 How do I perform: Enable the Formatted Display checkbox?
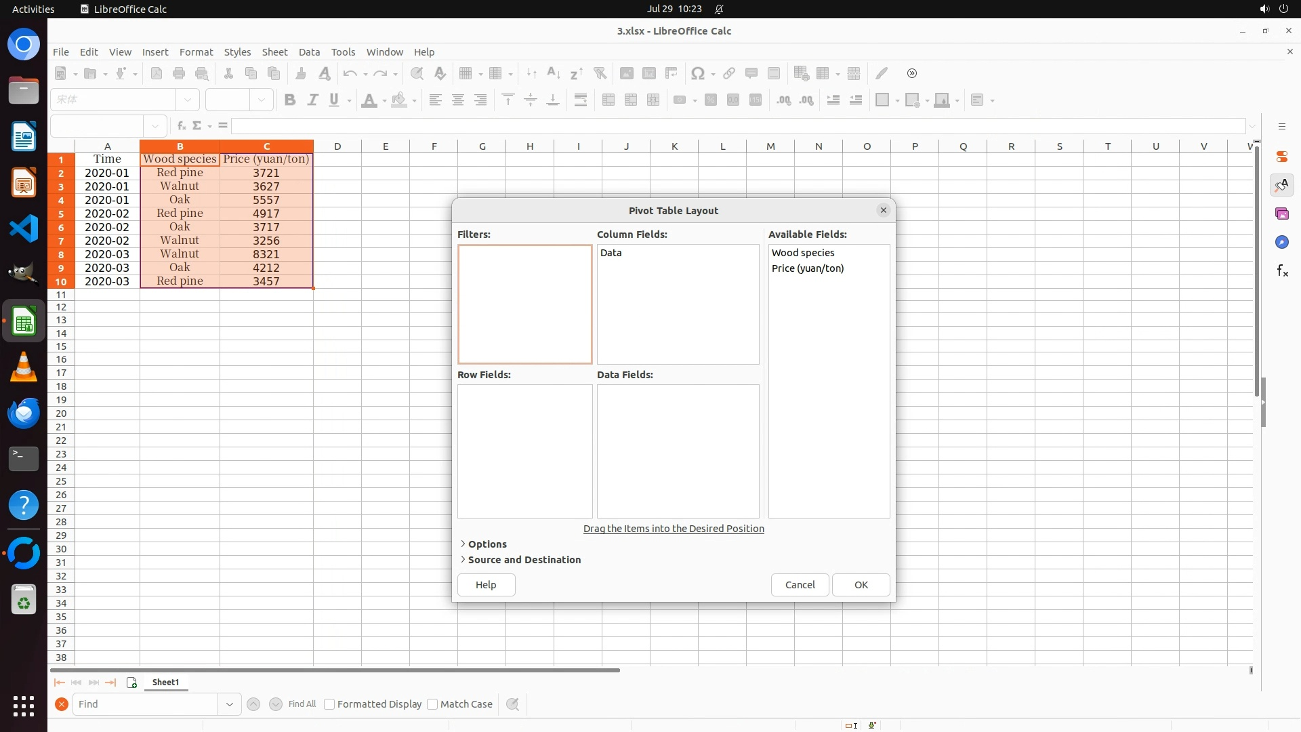[x=329, y=704]
